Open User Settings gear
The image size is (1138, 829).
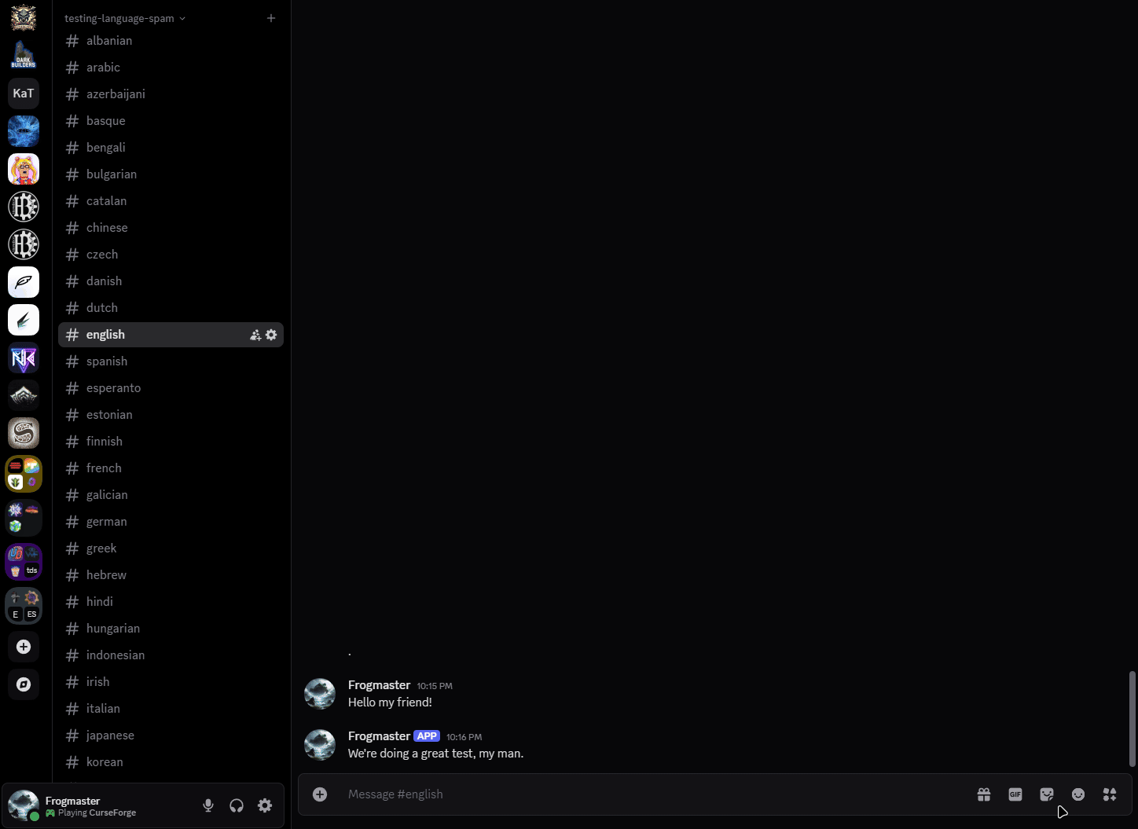pos(265,805)
